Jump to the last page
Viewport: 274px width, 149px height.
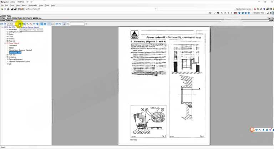[24, 24]
